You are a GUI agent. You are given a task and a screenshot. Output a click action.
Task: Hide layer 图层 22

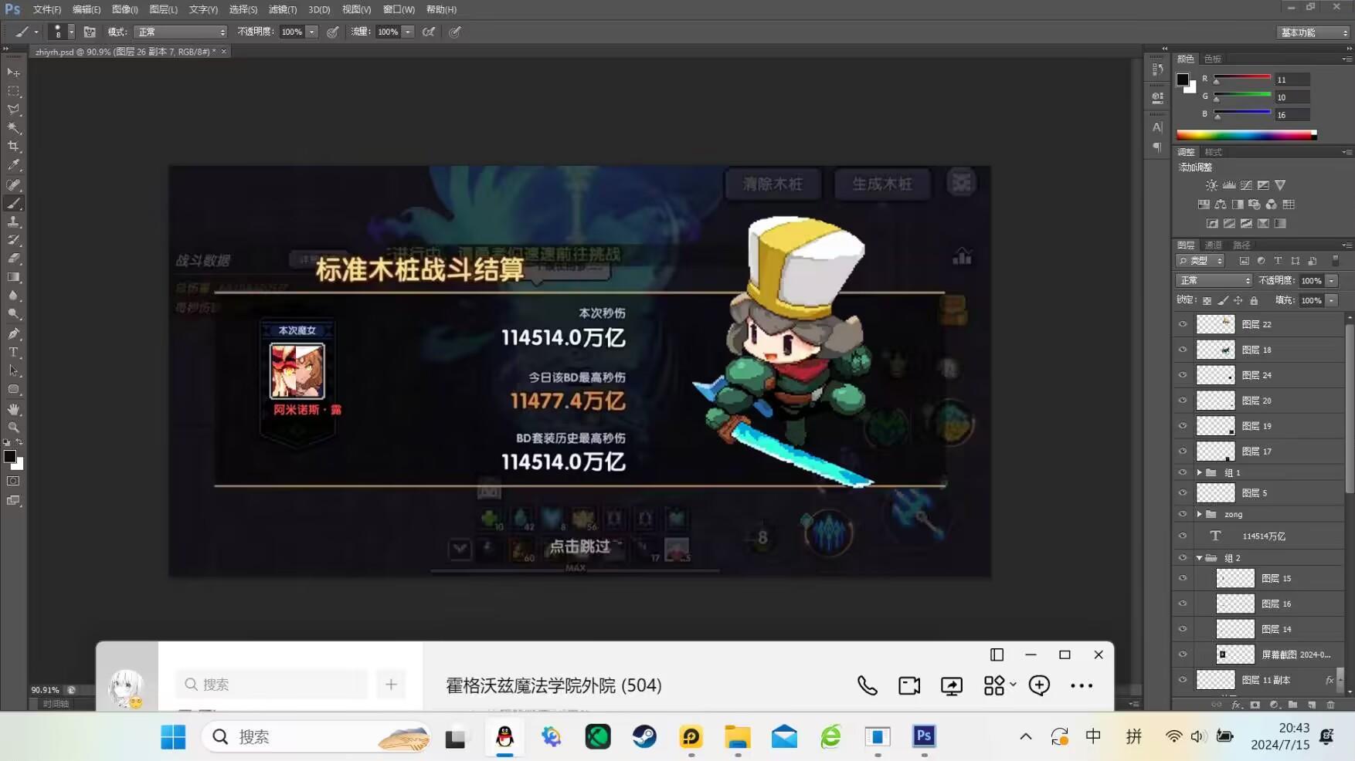(1182, 324)
